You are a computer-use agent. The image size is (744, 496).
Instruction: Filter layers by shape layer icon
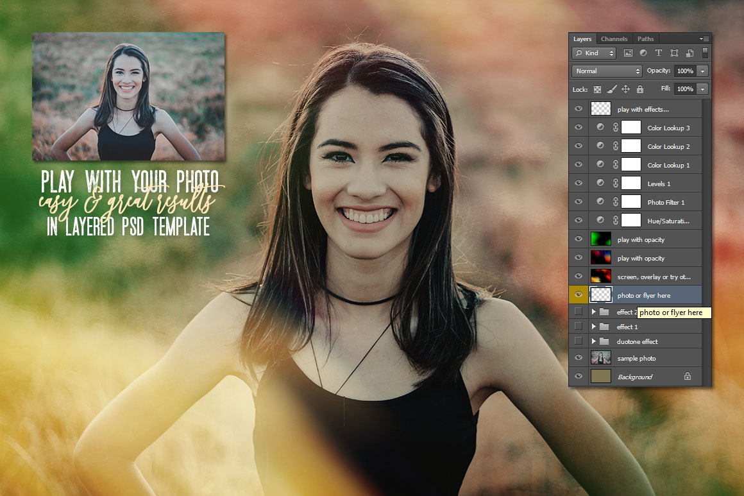click(x=674, y=53)
